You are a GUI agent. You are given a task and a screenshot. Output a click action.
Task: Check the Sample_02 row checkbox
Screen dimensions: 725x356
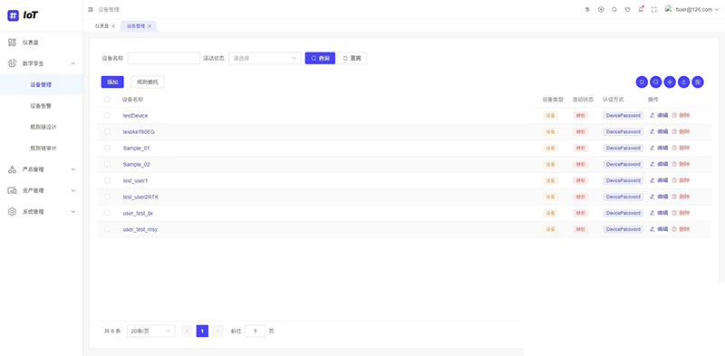(107, 164)
